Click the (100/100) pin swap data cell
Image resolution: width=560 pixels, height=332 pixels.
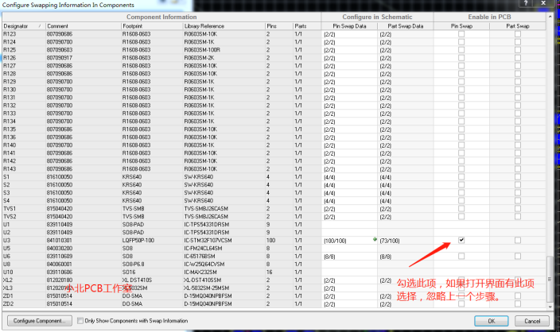349,241
